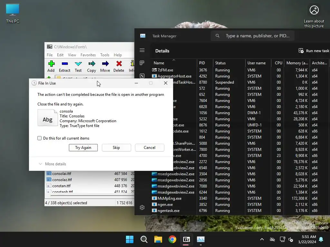Select the MsMpEng.exe process
The height and width of the screenshot is (247, 330).
tap(240, 198)
